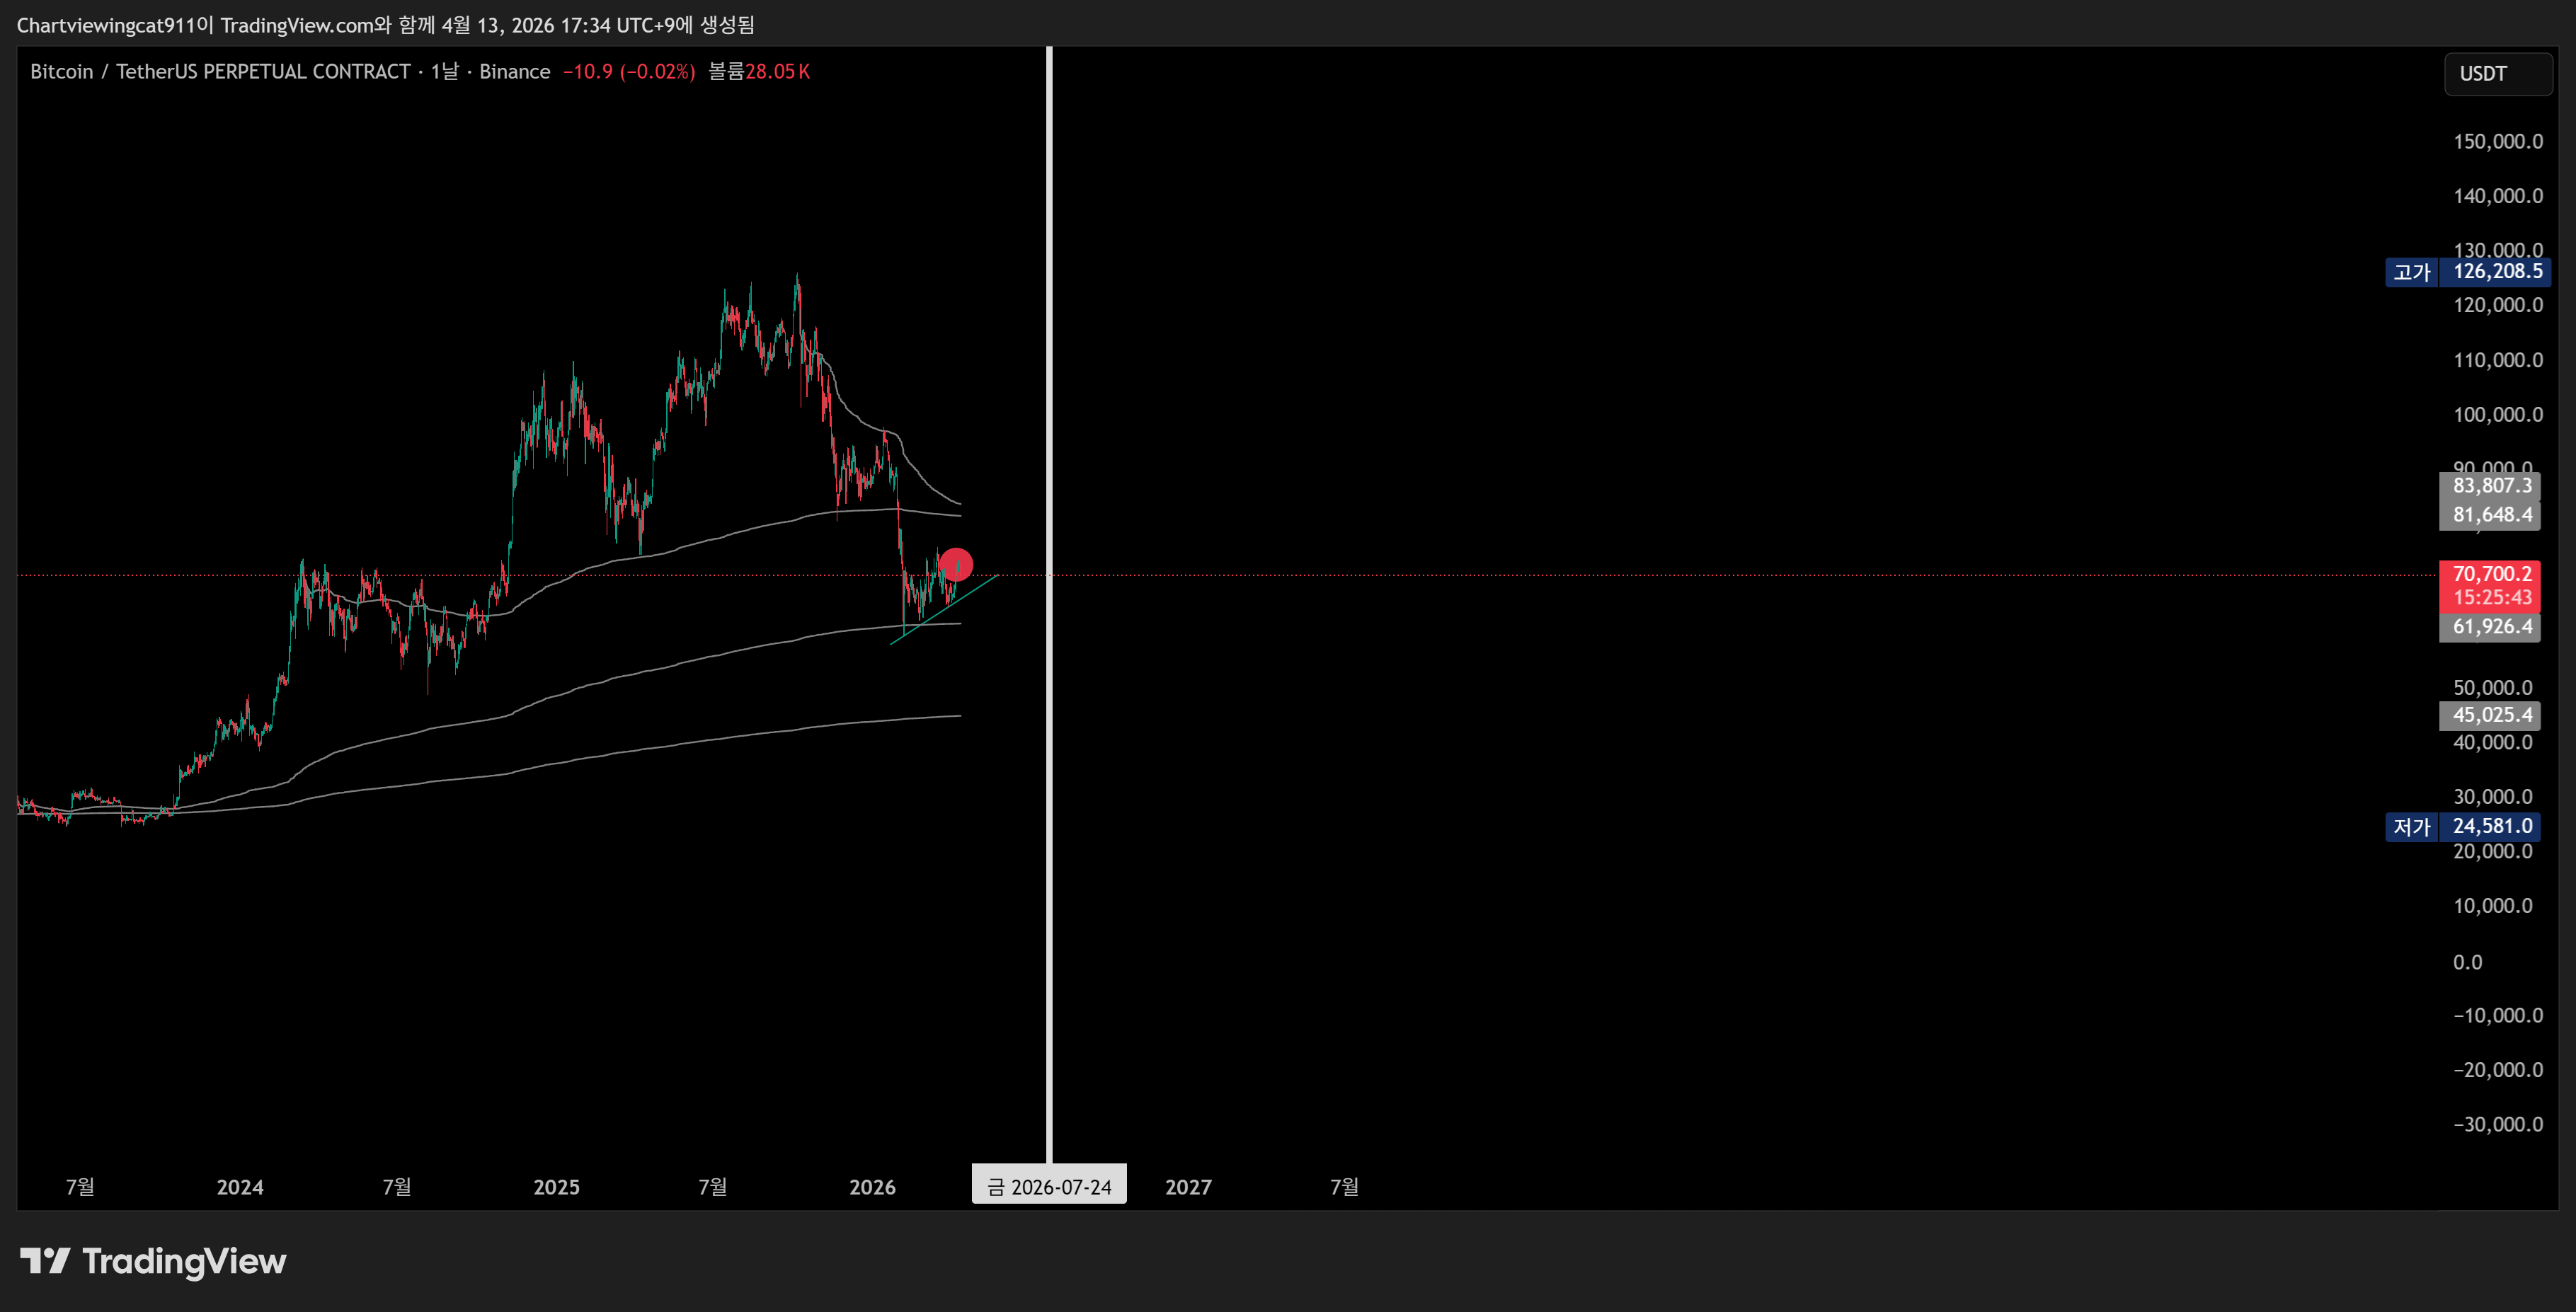Viewport: 2576px width, 1312px height.
Task: Click the 금 2026-07-24 date marker
Action: pyautogui.click(x=1049, y=1187)
